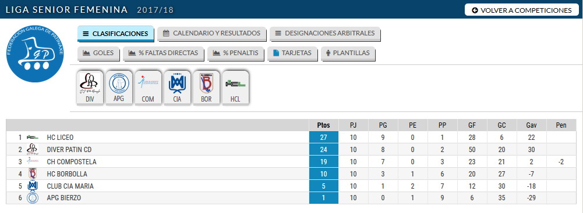View the % Faltas Directas stats

[163, 53]
